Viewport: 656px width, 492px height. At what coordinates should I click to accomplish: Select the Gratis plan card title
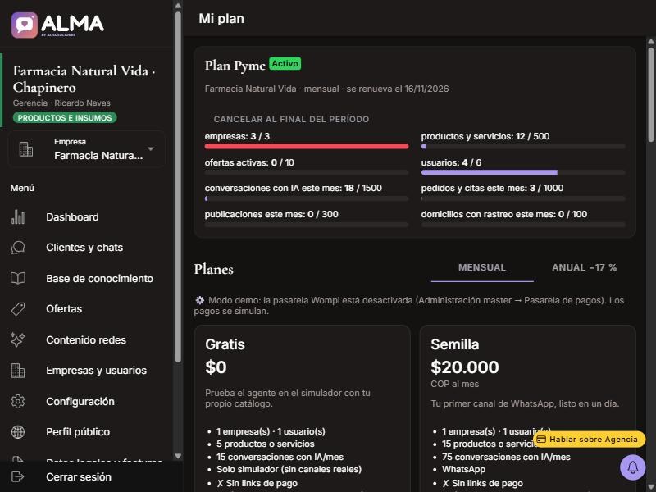tap(225, 344)
